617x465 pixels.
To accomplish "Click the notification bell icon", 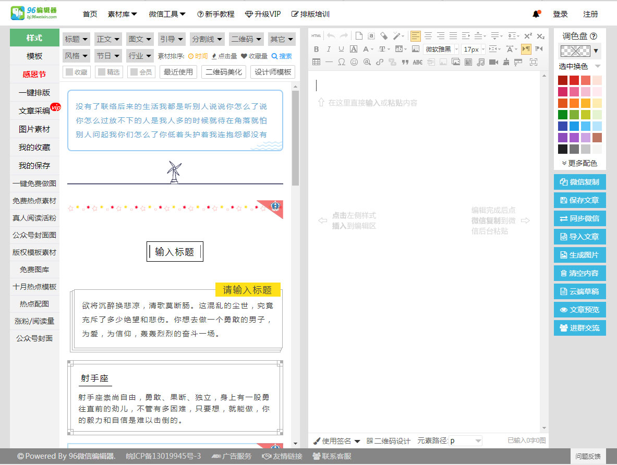I will [536, 14].
